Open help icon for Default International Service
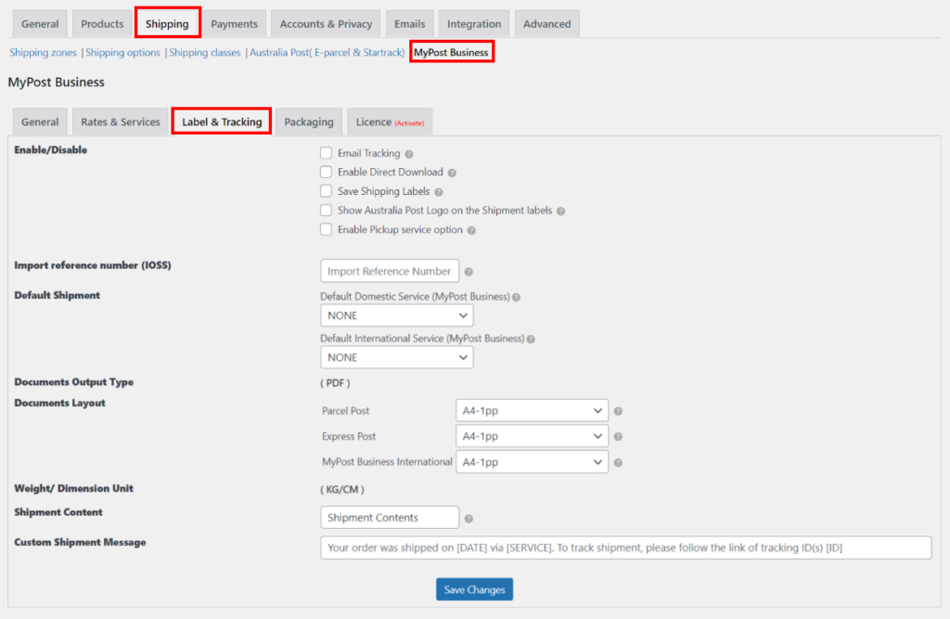The image size is (950, 619). pos(531,340)
